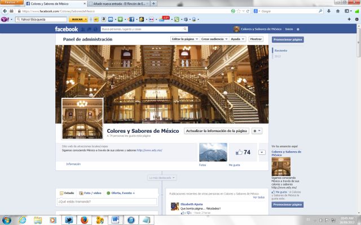Viewport: 361px width, 225px height.
Task: Click Ver todos link in recent posts
Action: point(258,197)
